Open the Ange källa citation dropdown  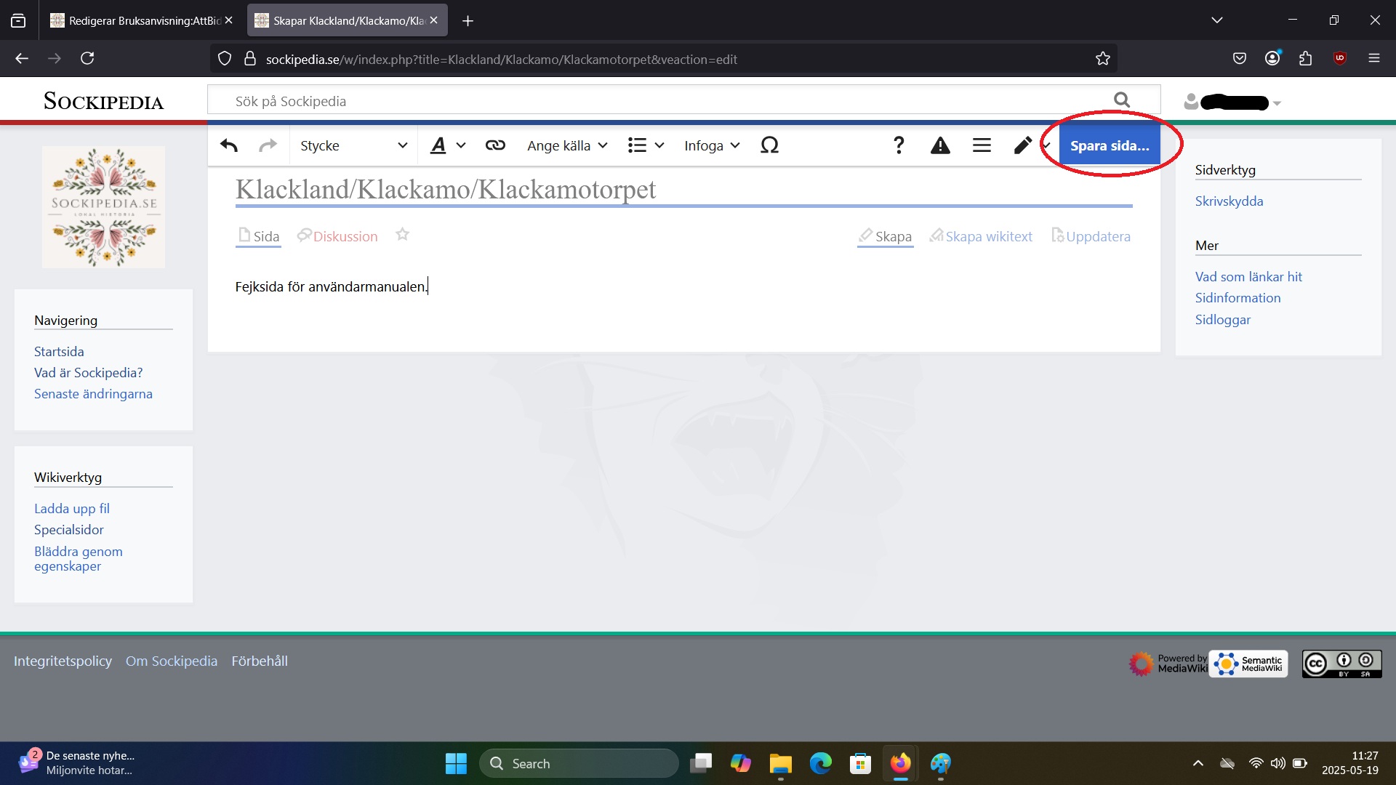567,145
